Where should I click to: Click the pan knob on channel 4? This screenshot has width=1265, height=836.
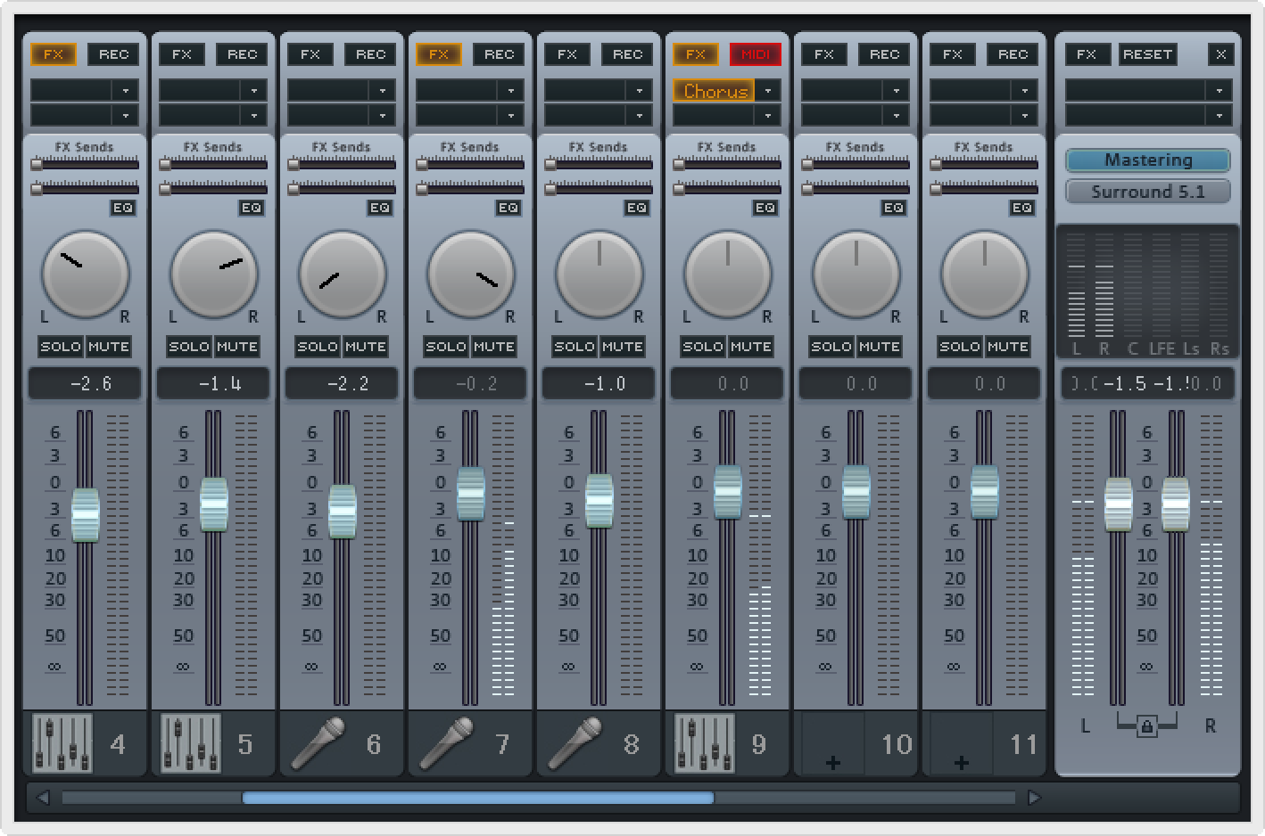tap(86, 274)
